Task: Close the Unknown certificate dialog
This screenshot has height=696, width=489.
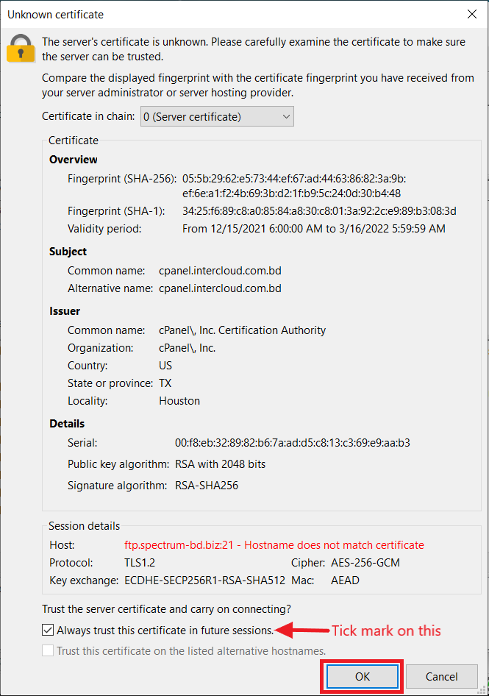Action: (472, 14)
